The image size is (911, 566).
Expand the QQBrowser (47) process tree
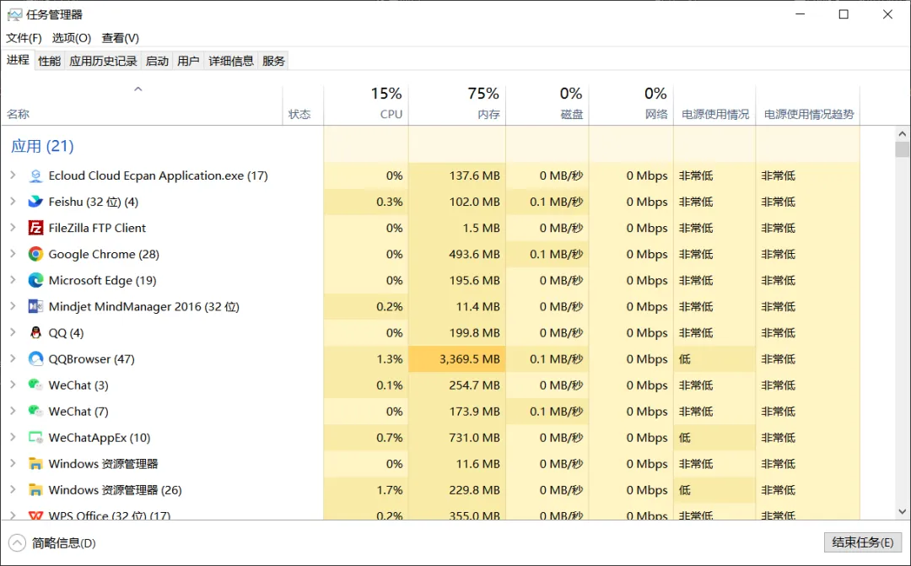click(x=13, y=358)
